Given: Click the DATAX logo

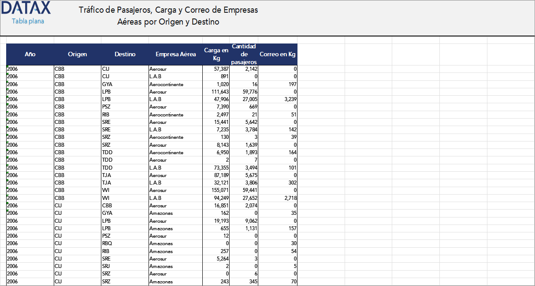Looking at the screenshot, I should [x=26, y=8].
